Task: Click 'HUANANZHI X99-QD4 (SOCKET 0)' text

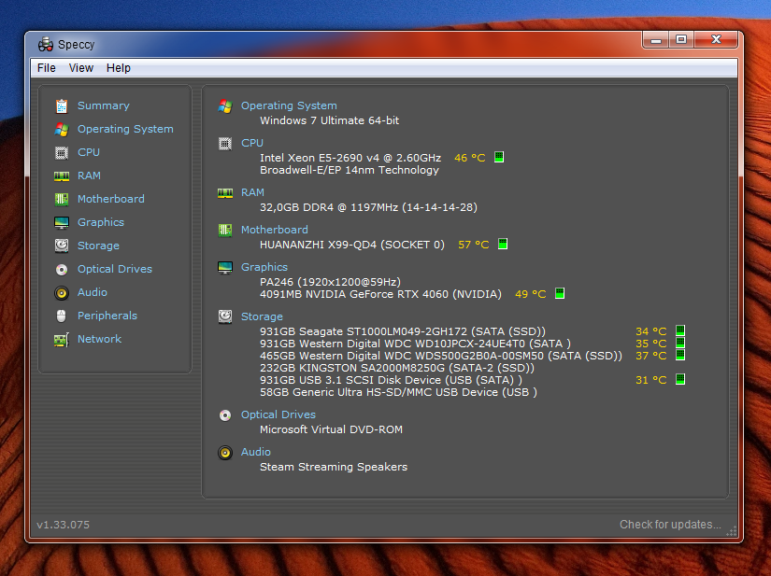Action: (x=352, y=245)
